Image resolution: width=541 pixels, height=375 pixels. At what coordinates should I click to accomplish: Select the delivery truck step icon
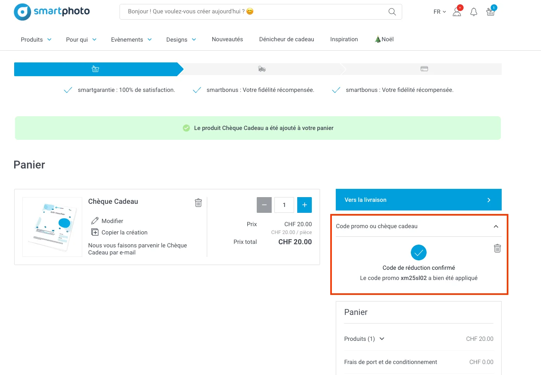tap(262, 69)
